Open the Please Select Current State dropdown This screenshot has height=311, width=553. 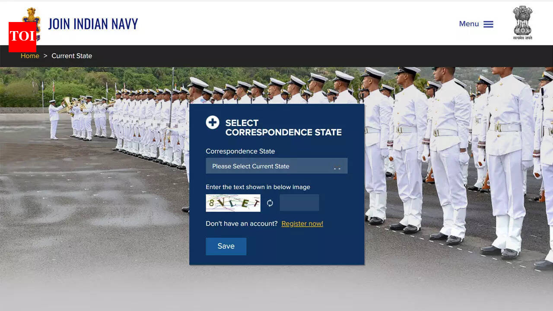point(276,166)
